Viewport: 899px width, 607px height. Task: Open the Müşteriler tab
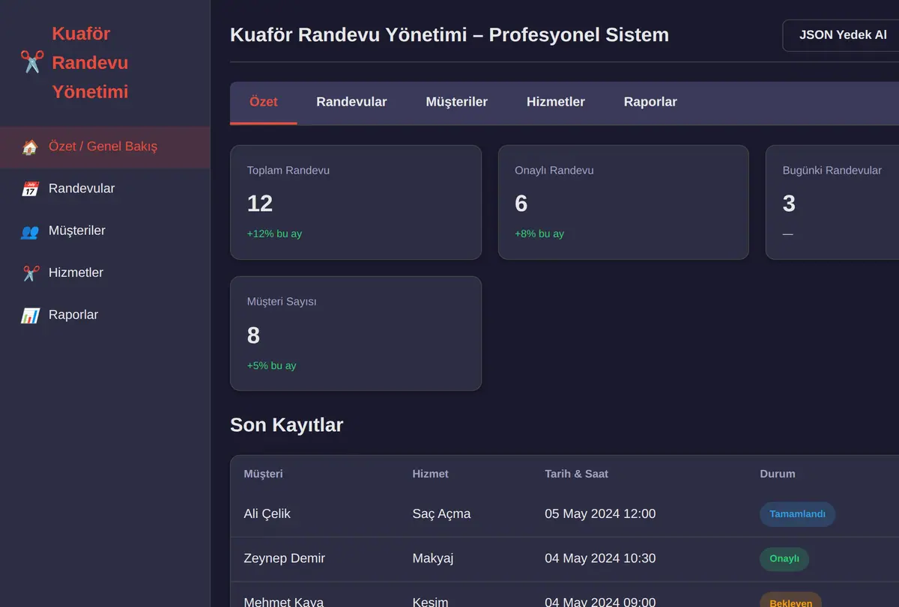tap(457, 103)
